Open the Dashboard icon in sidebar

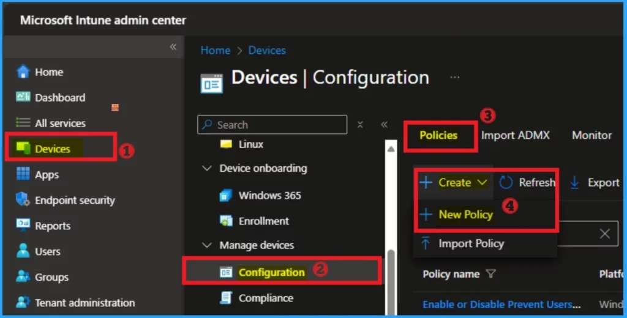pyautogui.click(x=23, y=97)
